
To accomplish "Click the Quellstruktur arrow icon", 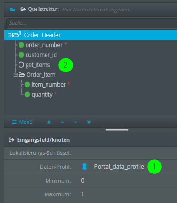I will 23,10.
